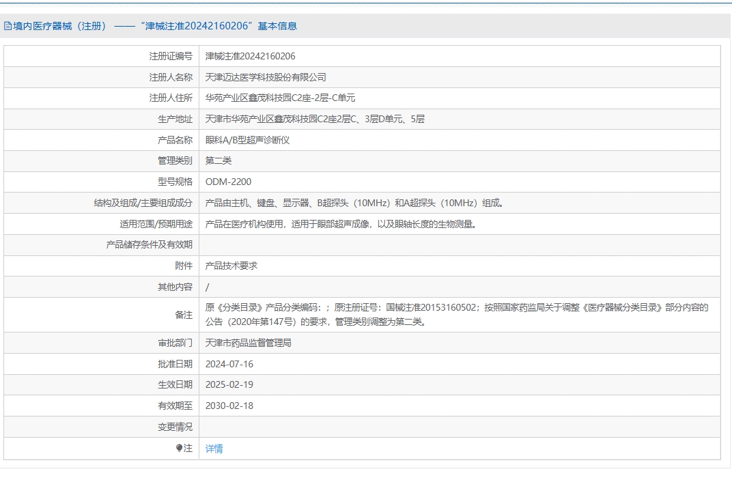Image resolution: width=732 pixels, height=480 pixels.
Task: Click expiry date 2030-02-18
Action: (229, 406)
